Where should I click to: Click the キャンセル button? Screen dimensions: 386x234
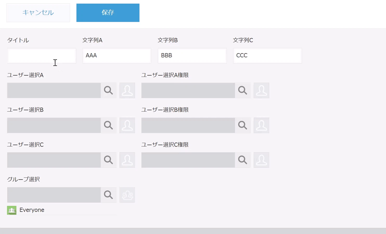click(x=38, y=13)
